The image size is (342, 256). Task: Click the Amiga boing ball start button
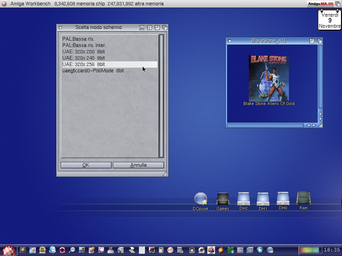[9, 250]
